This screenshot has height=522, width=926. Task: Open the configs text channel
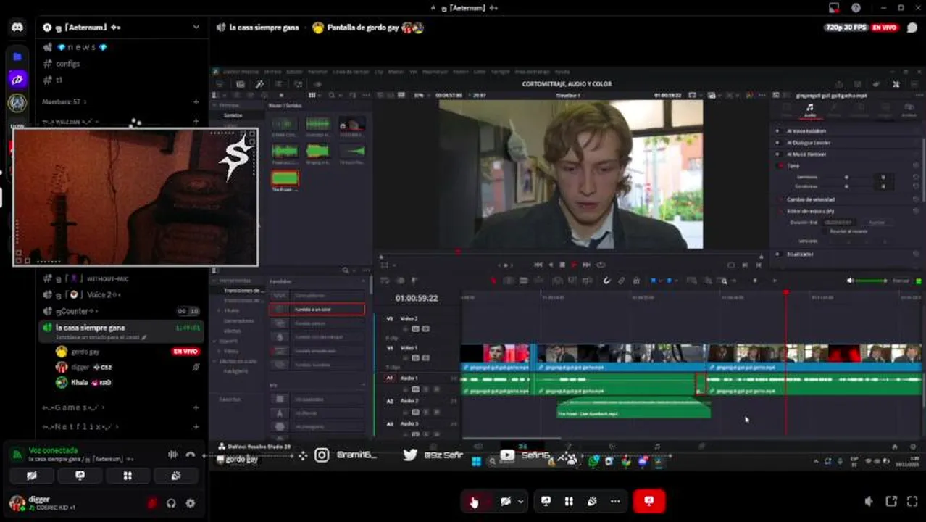pyautogui.click(x=68, y=64)
